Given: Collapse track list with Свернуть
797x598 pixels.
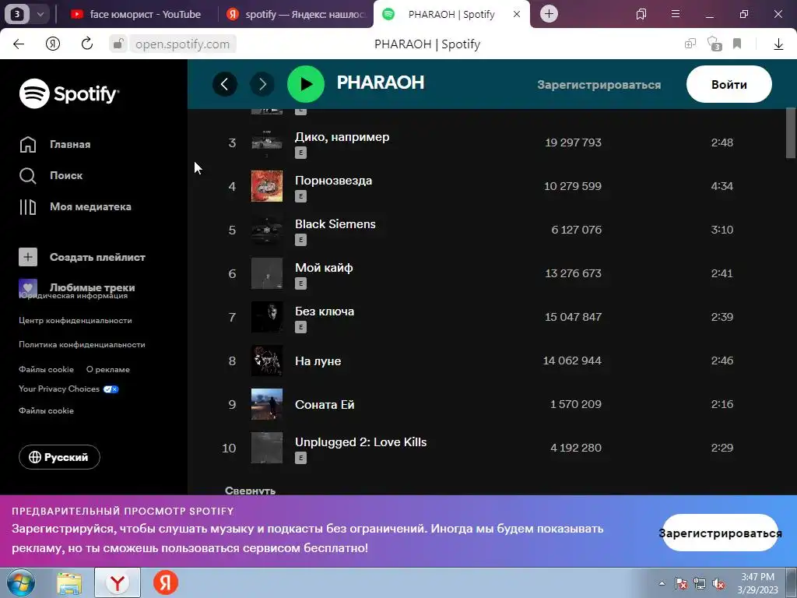Looking at the screenshot, I should point(250,491).
